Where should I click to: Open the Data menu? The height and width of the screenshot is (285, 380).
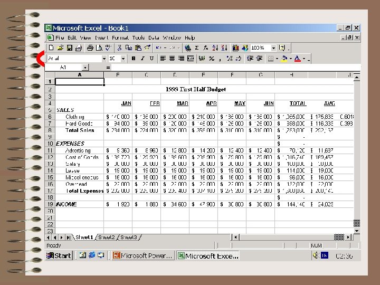[x=154, y=38]
